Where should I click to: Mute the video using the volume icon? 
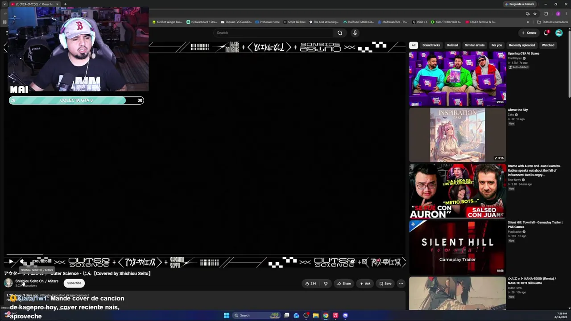coord(22,262)
